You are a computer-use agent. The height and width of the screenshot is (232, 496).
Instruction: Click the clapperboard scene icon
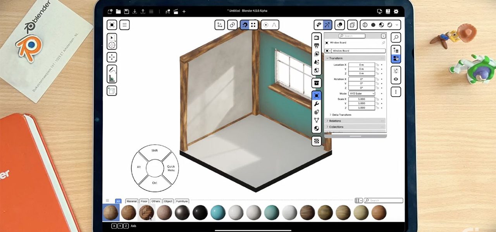(176, 12)
